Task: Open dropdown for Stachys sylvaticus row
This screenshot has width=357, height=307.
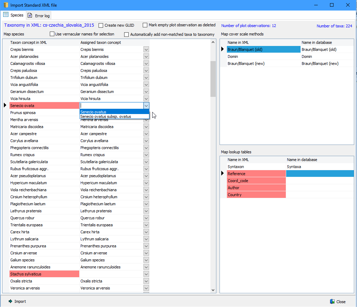Action: click(x=146, y=274)
